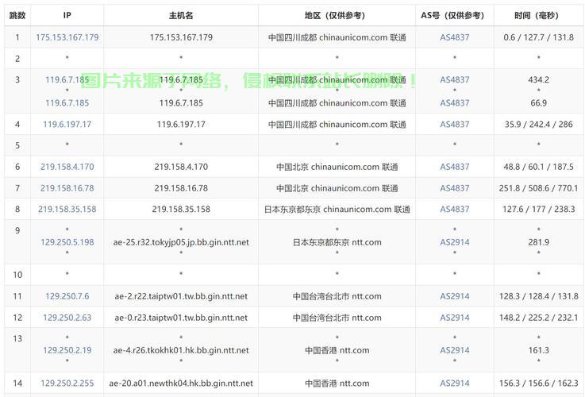The image size is (585, 397).
Task: Open the AS2914 link in hop 11 row
Action: click(x=455, y=296)
